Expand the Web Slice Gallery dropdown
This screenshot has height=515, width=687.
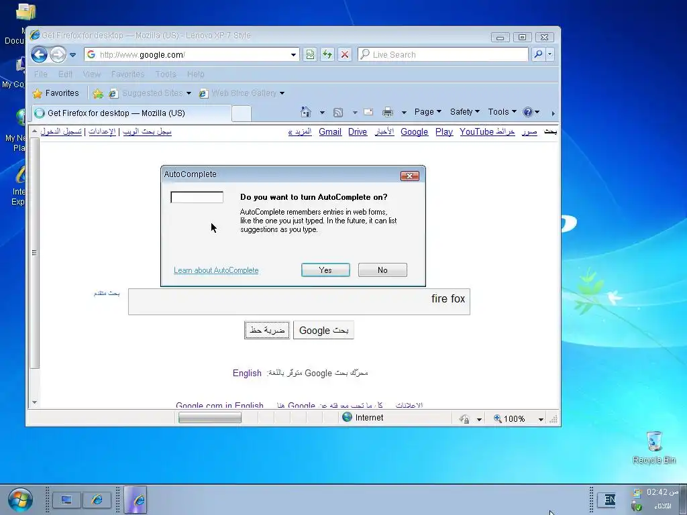(282, 93)
